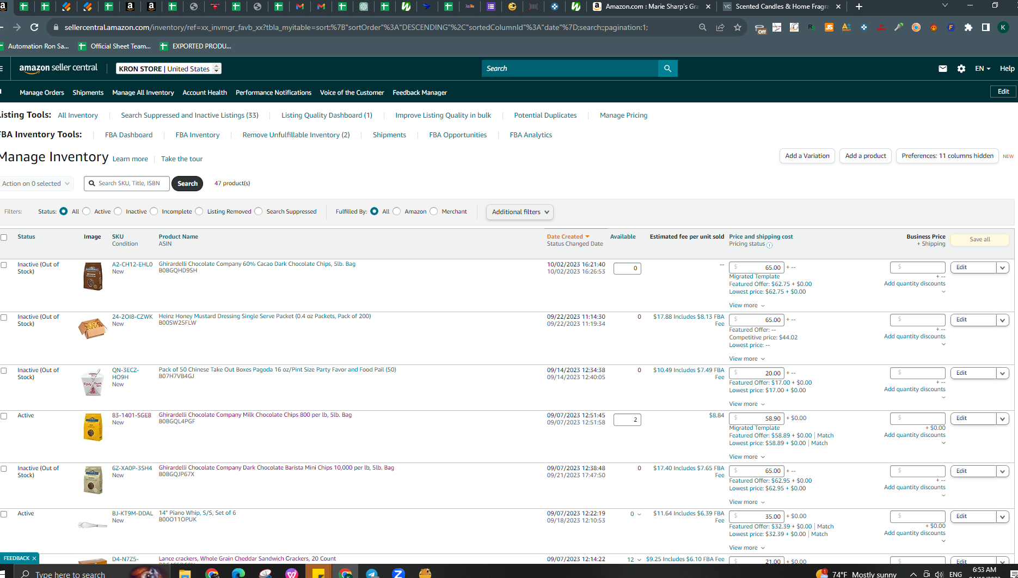Screen dimensions: 1018x578
Task: Expand View more for Heinz Honey Mustard
Action: pyautogui.click(x=747, y=358)
